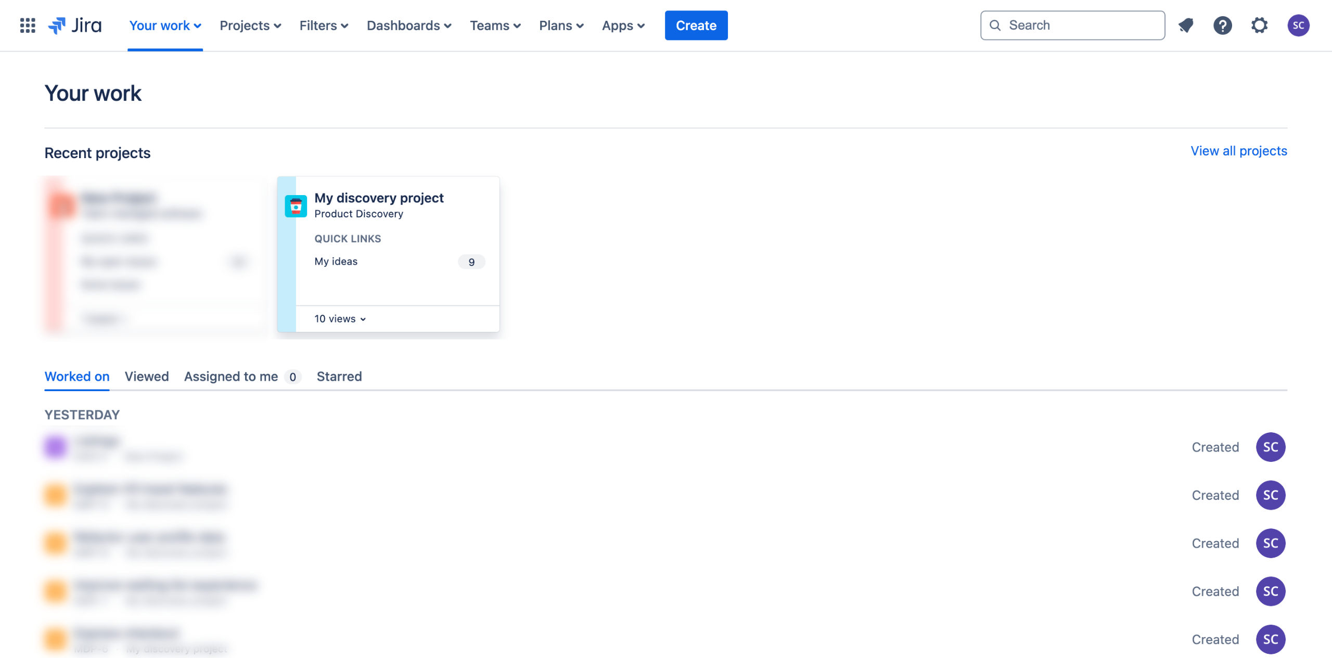The image size is (1332, 658).
Task: Click the SC avatar on first Created row
Action: tap(1270, 447)
